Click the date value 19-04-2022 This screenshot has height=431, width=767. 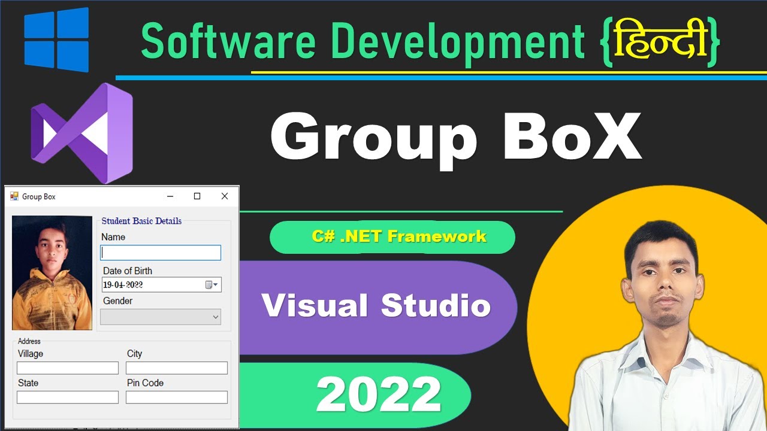click(x=123, y=285)
